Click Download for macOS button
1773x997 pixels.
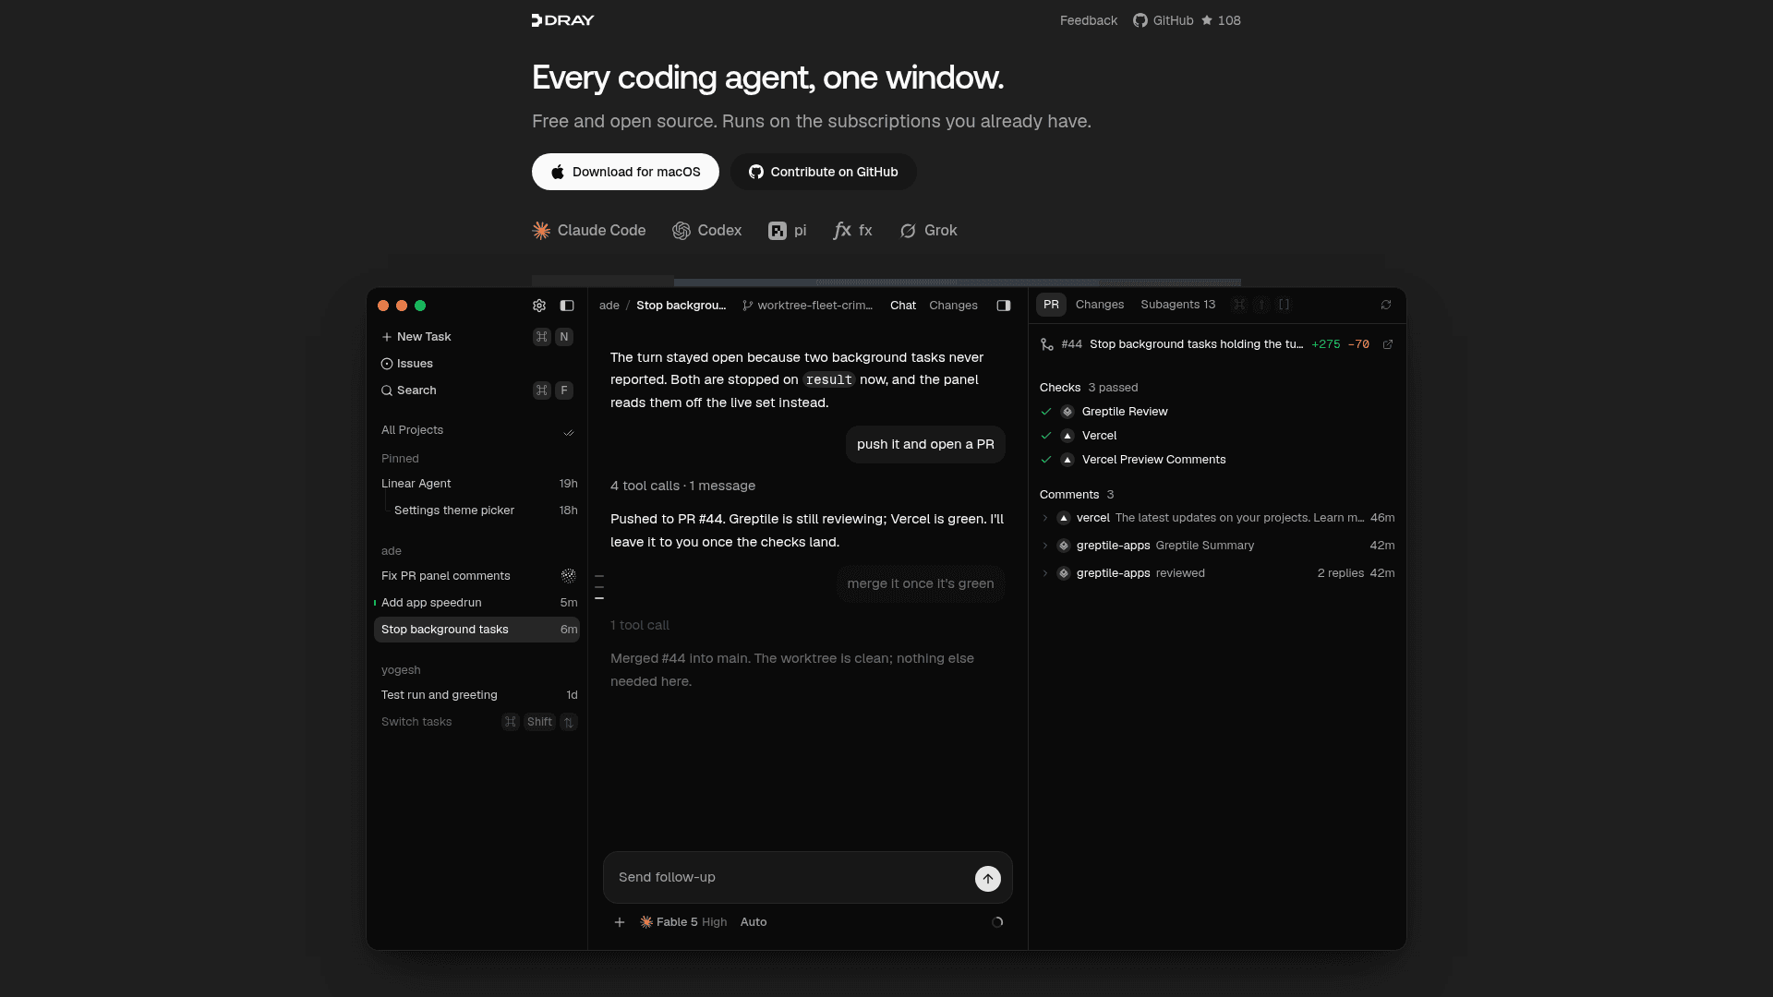point(625,172)
